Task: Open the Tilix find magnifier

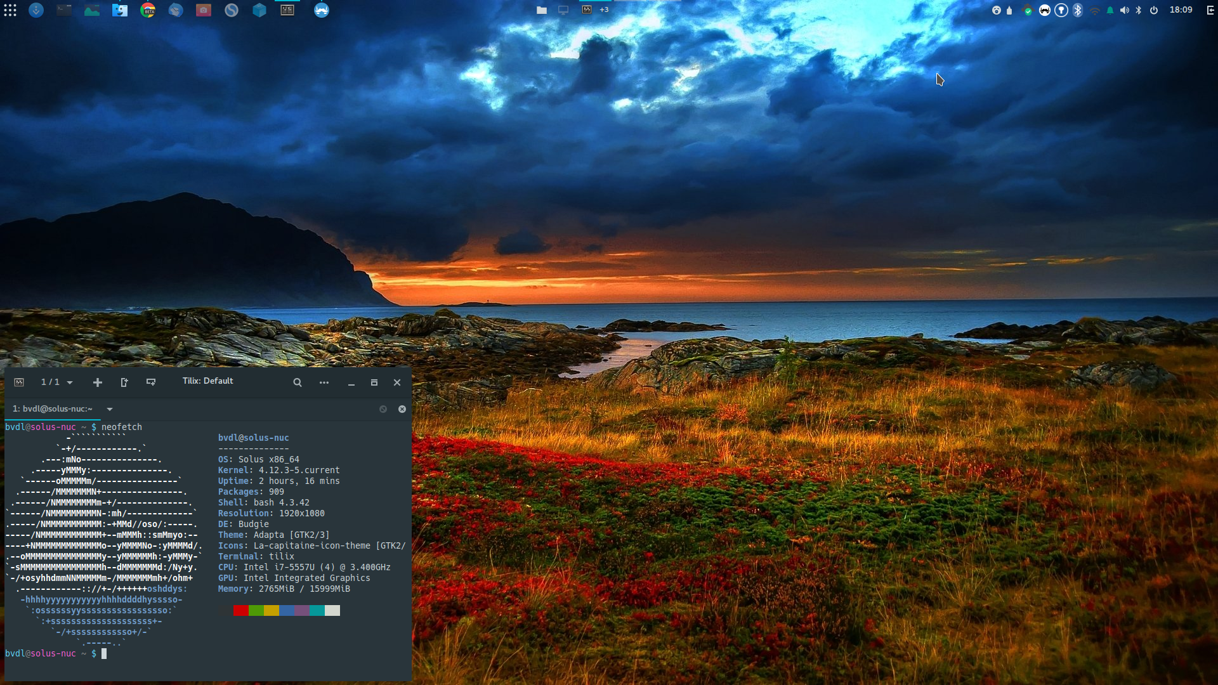Action: pyautogui.click(x=298, y=382)
